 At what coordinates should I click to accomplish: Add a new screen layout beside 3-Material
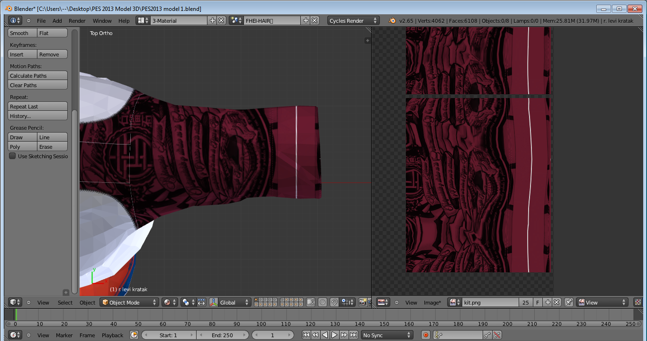tap(212, 20)
